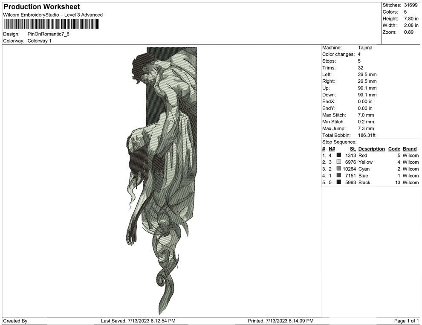Click the stitch count '5993' for Black
This screenshot has width=422, height=325.
click(351, 182)
